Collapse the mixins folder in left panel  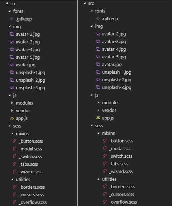[13, 133]
